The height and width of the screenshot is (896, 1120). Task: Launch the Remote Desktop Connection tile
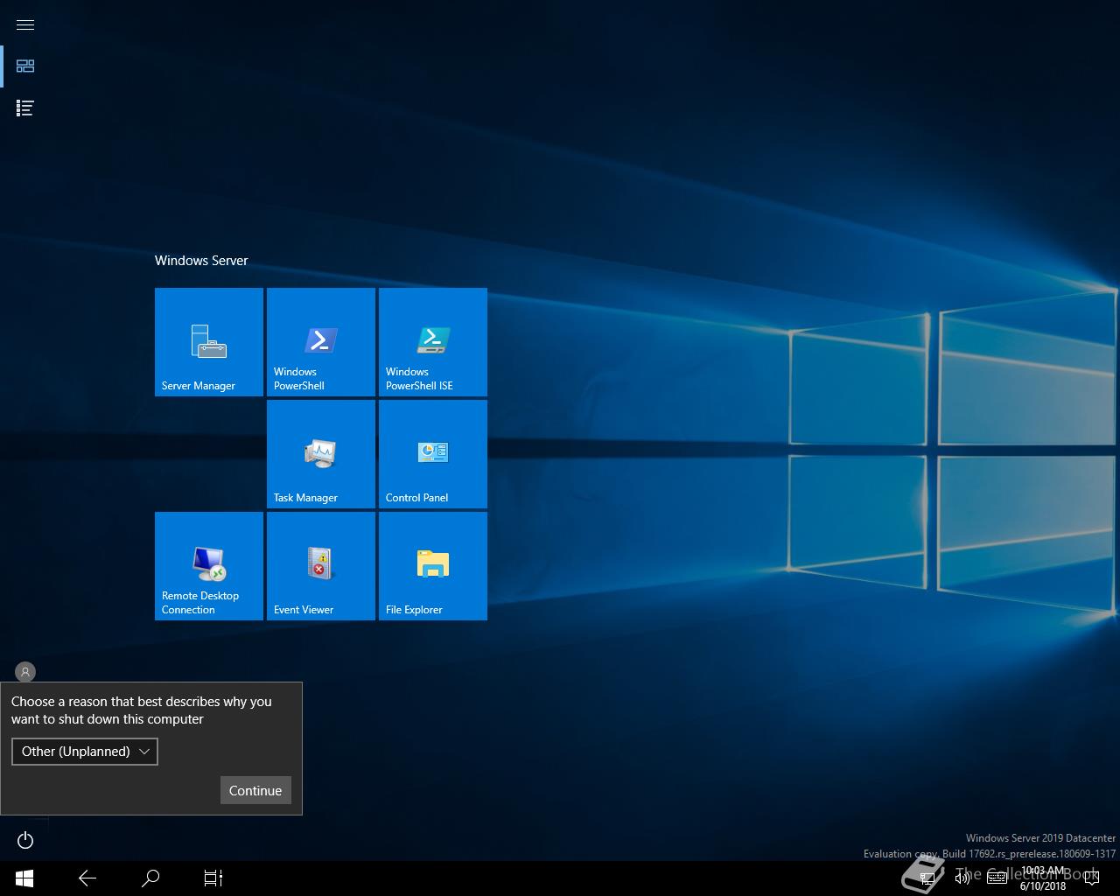click(x=209, y=566)
